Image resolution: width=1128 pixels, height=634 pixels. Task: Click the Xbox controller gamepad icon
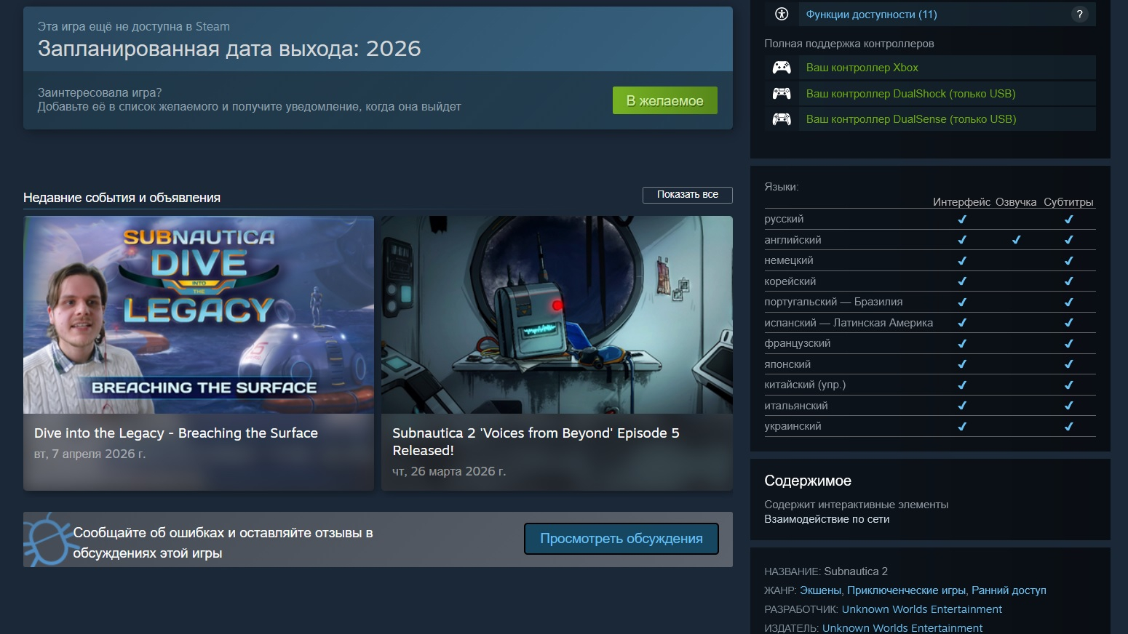(x=782, y=68)
